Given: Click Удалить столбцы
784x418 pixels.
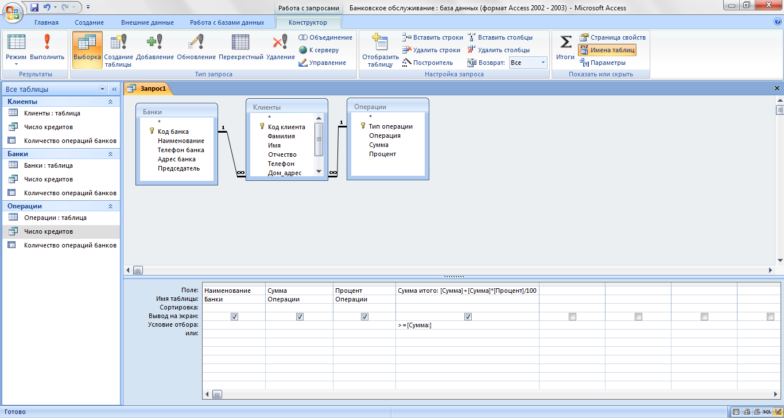Looking at the screenshot, I should (498, 50).
